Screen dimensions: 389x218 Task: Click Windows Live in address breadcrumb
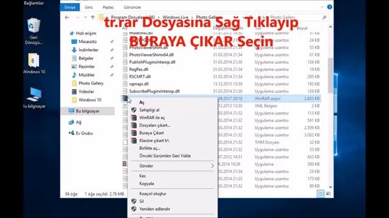[176, 18]
